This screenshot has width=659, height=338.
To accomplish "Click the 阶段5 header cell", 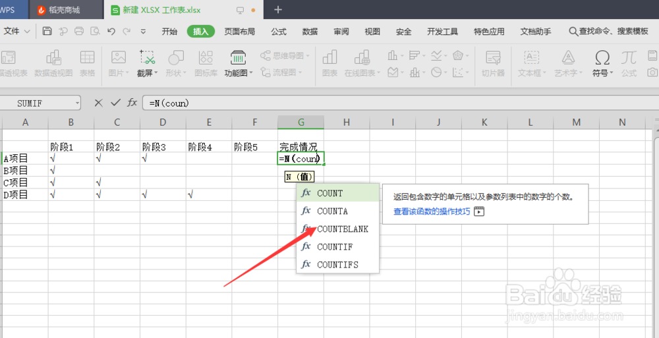I will [254, 147].
